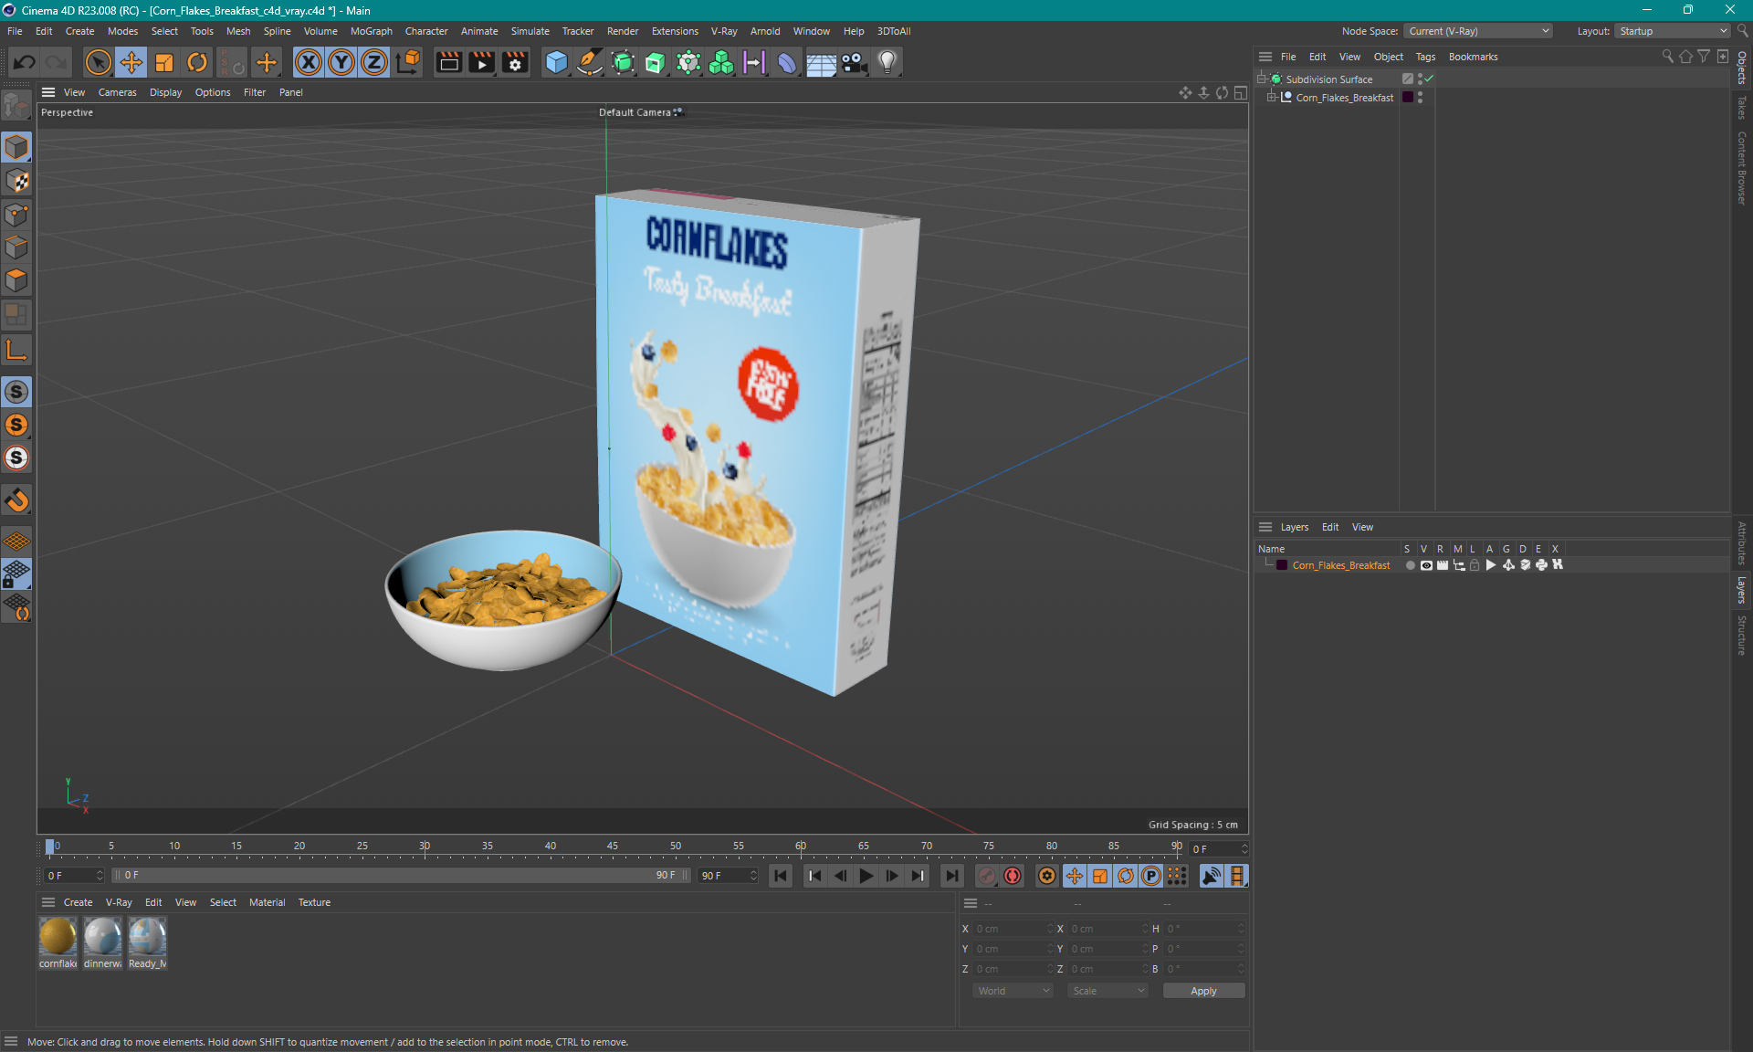1753x1052 pixels.
Task: Toggle layer visible-in-editor eye icon
Action: pyautogui.click(x=1426, y=565)
